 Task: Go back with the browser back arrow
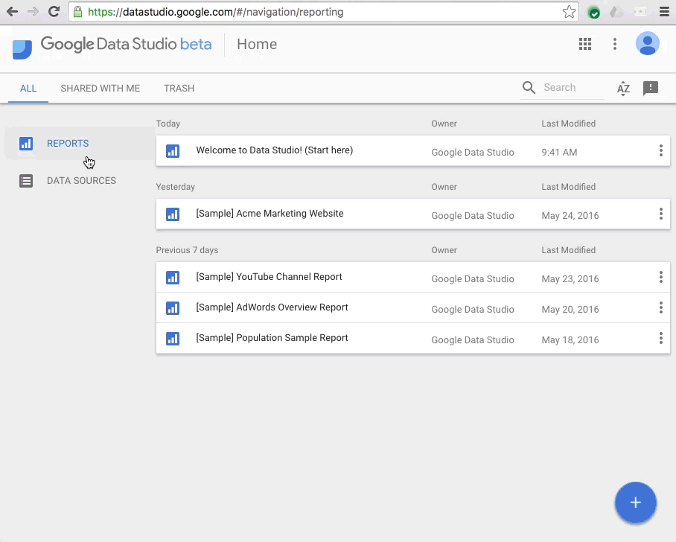tap(12, 12)
